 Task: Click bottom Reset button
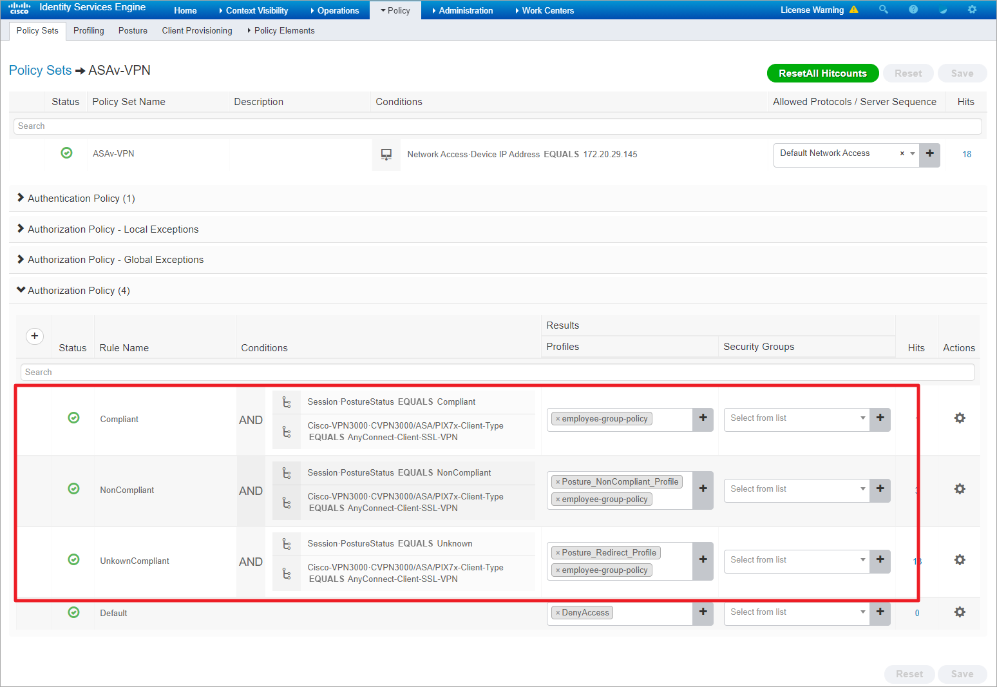[909, 674]
